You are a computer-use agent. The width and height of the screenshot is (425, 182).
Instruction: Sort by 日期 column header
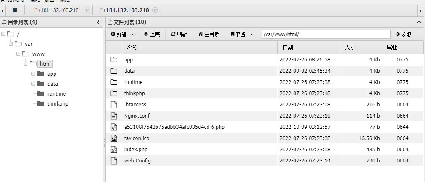pos(309,48)
